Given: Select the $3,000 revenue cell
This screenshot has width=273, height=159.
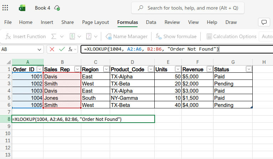Looking at the screenshot, I should tap(197, 91).
